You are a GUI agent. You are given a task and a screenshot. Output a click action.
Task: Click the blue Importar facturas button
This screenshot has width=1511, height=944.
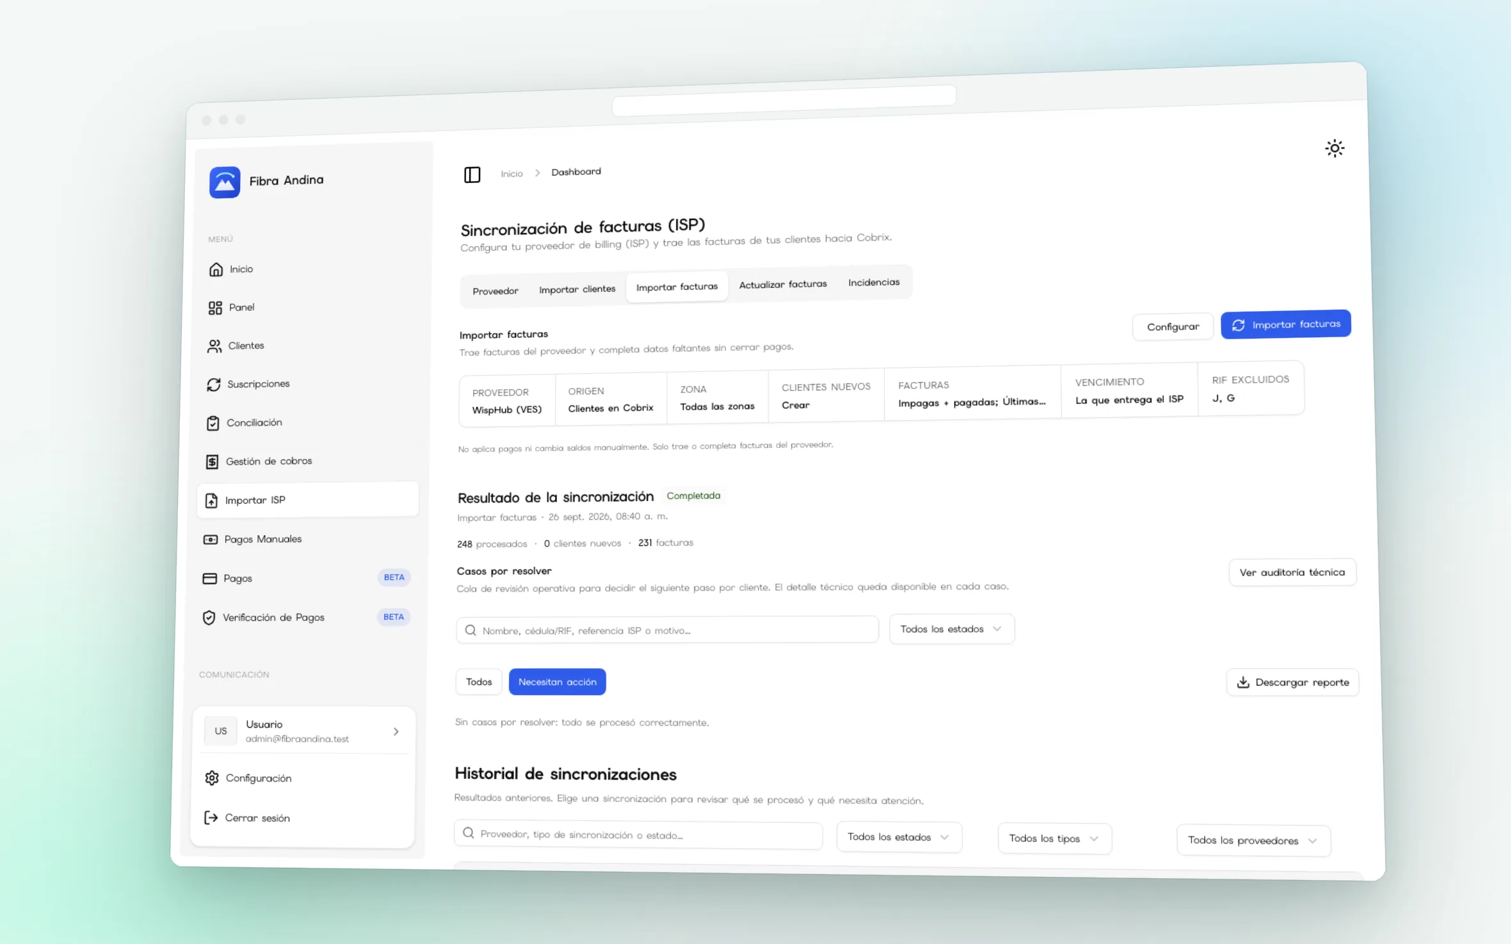point(1286,324)
